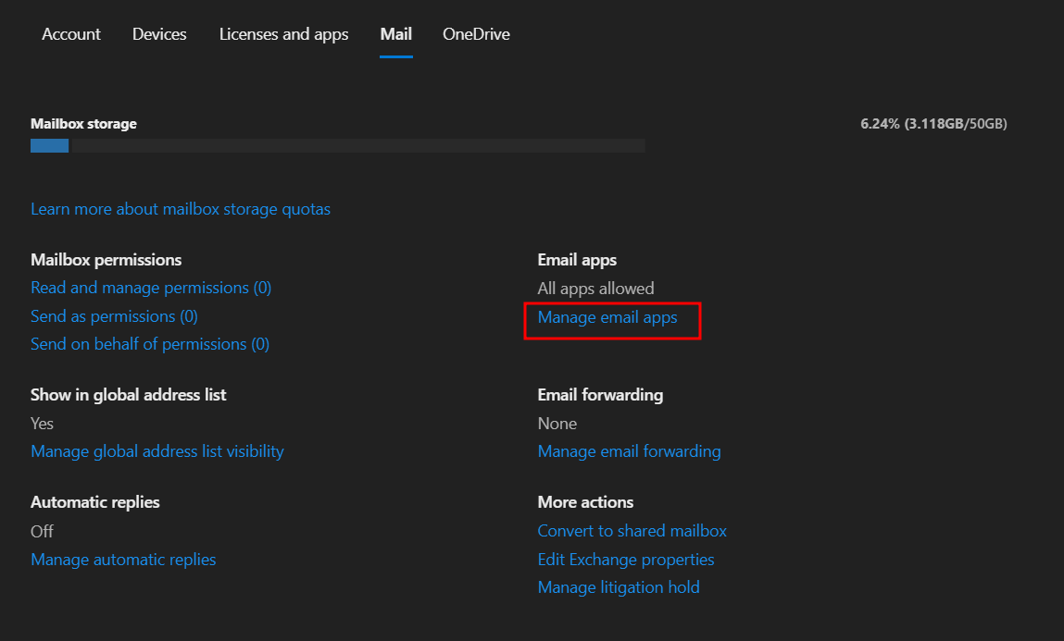
Task: Click Manage email forwarding link
Action: tap(629, 451)
